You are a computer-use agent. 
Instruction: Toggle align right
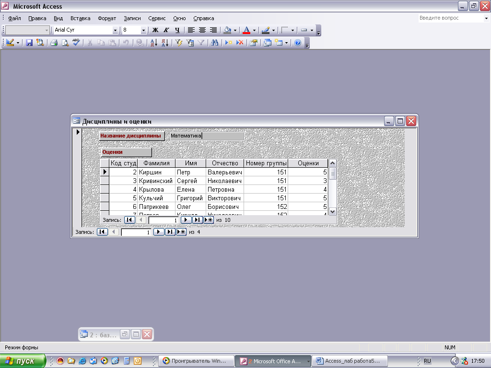click(x=213, y=30)
